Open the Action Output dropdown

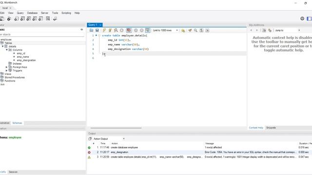(109, 139)
